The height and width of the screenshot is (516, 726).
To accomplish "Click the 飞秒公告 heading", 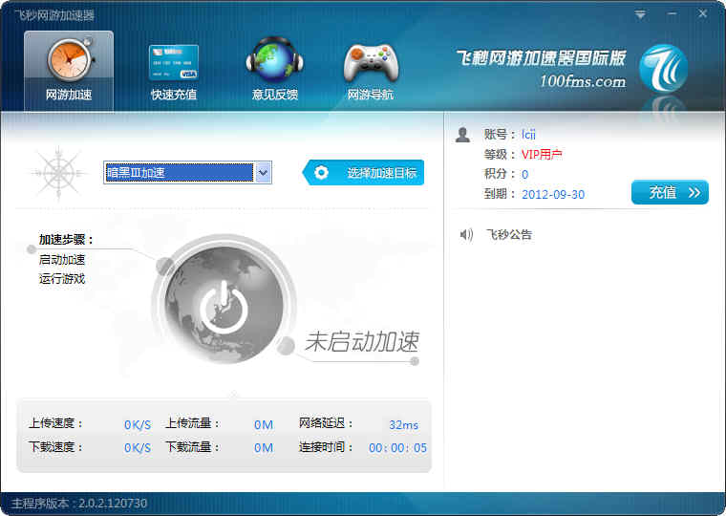I will tap(508, 234).
